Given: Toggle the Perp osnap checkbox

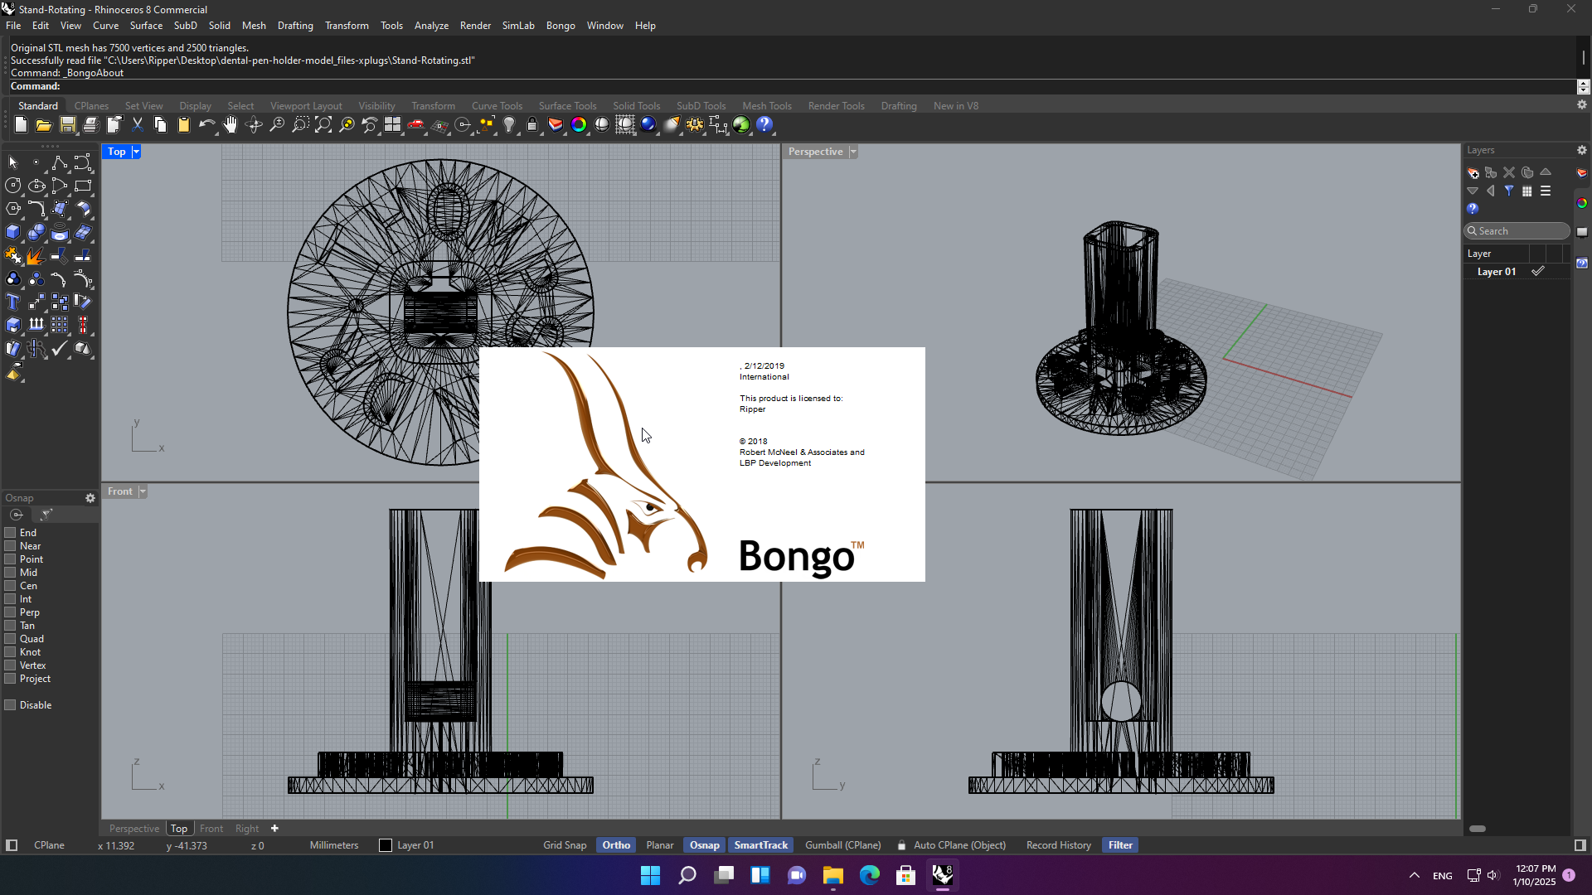Looking at the screenshot, I should pyautogui.click(x=11, y=612).
